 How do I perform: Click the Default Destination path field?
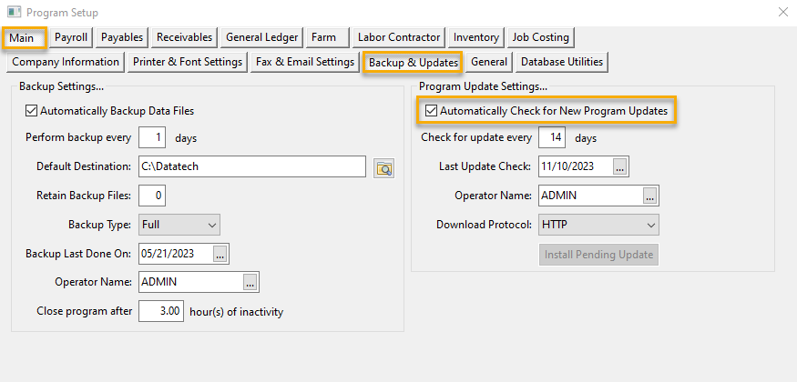251,166
